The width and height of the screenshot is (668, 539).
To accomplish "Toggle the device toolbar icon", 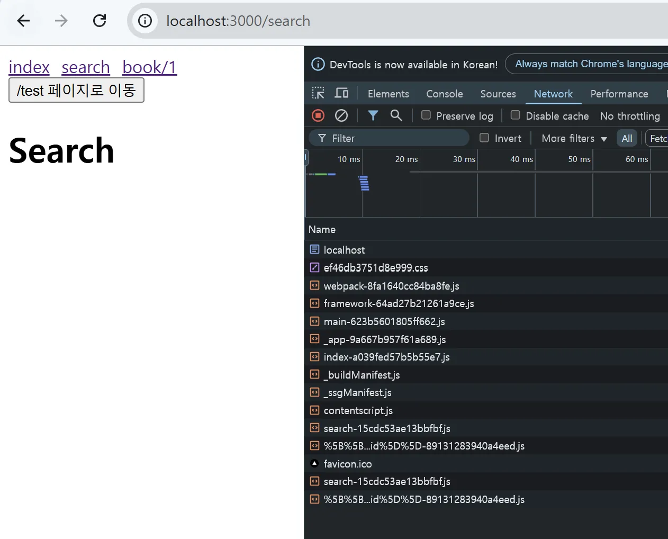I will 342,93.
